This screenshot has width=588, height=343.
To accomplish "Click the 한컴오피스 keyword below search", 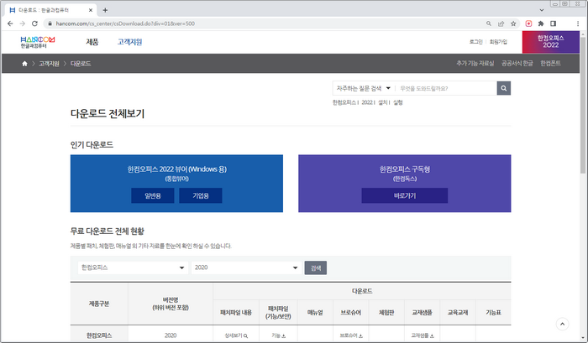I will coord(344,102).
